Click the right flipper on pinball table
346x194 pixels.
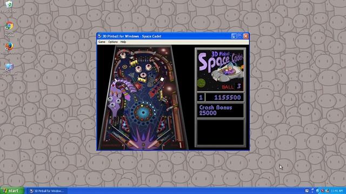pos(152,144)
